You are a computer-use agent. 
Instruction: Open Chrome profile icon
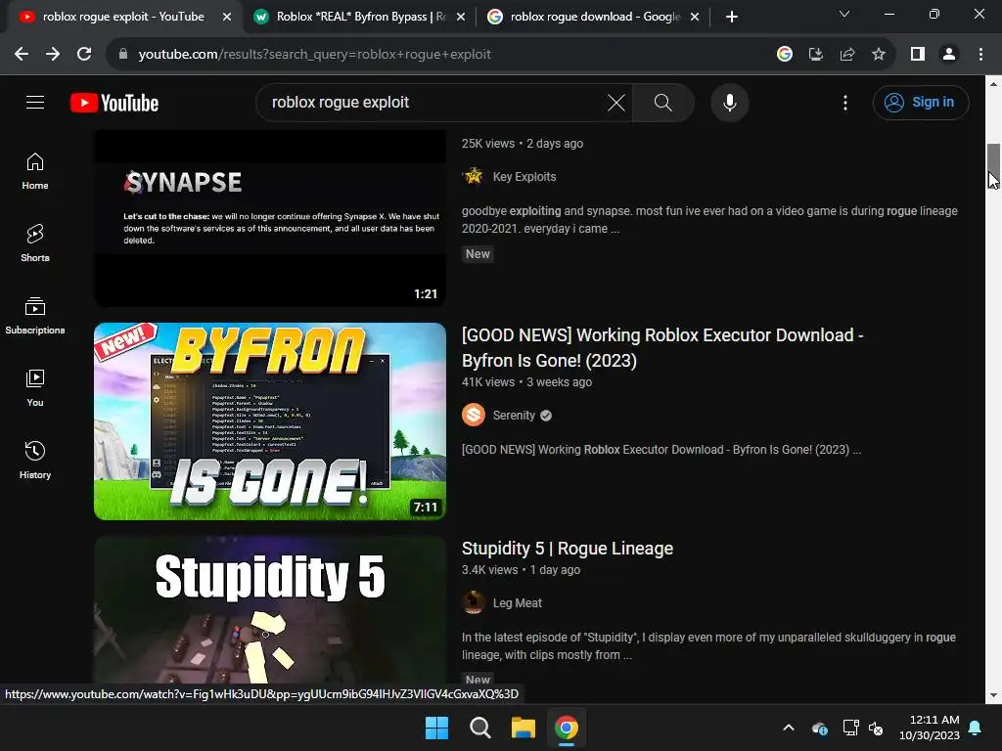(x=949, y=55)
